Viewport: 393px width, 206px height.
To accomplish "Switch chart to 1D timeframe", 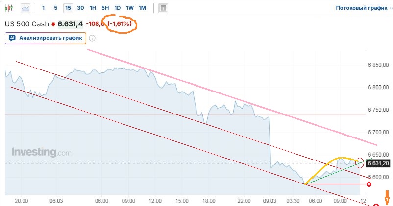I will coord(117,8).
